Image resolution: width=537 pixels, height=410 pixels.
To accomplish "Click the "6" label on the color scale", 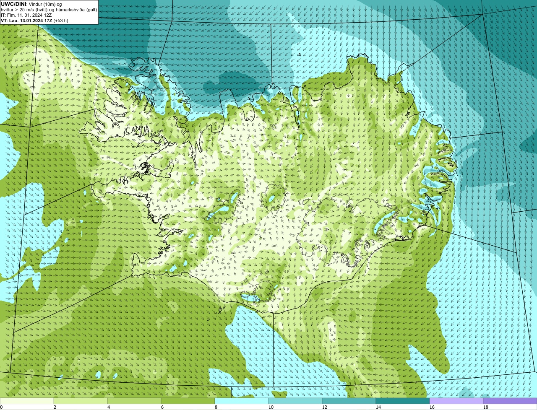I will point(162,407).
